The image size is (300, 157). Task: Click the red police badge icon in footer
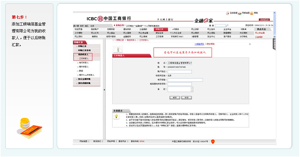213,142
